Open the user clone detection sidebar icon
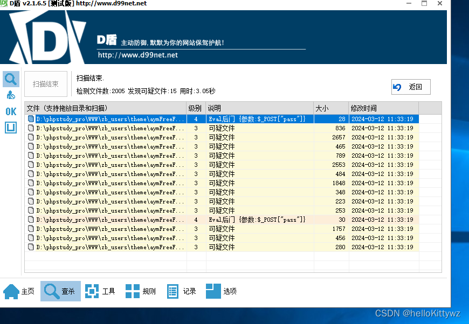The width and height of the screenshot is (469, 324). [x=11, y=95]
